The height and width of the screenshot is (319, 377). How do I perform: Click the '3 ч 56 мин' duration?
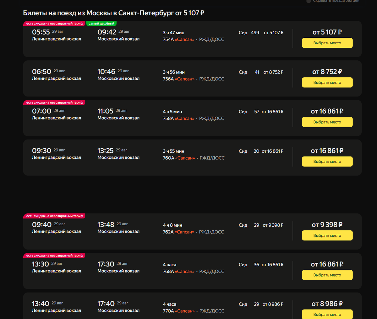174,72
